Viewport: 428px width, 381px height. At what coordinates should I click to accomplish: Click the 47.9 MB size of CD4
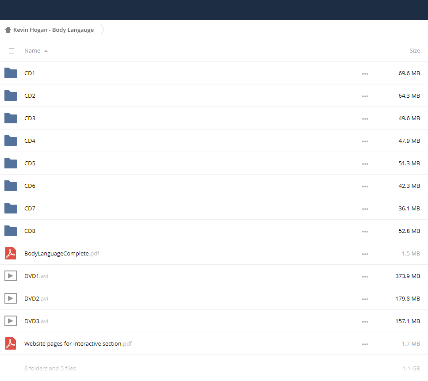pyautogui.click(x=409, y=141)
